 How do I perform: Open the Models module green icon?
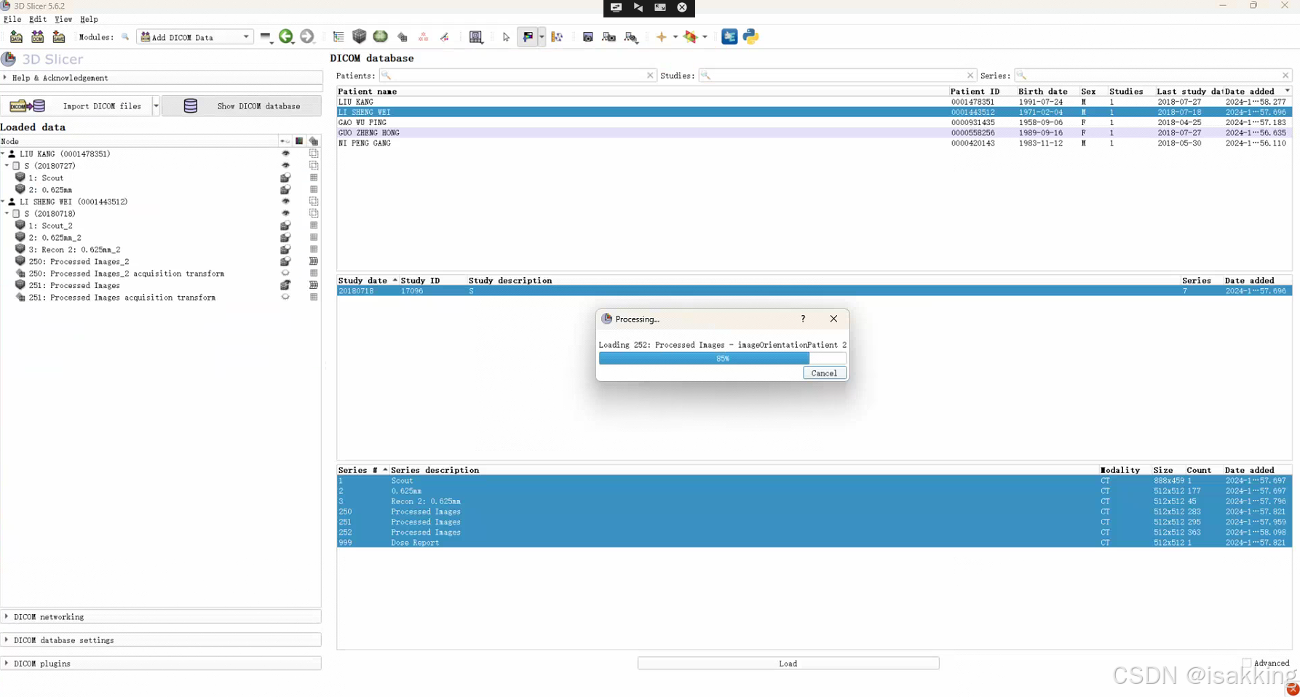tap(380, 36)
